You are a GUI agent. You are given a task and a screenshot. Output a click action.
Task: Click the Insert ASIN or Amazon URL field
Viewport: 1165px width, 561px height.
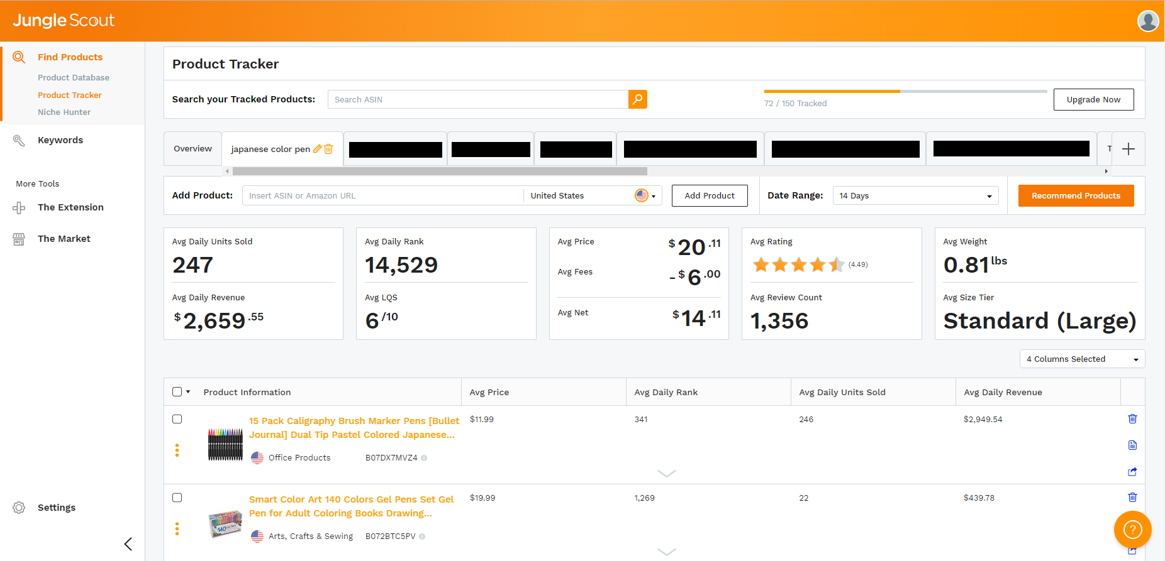click(382, 196)
